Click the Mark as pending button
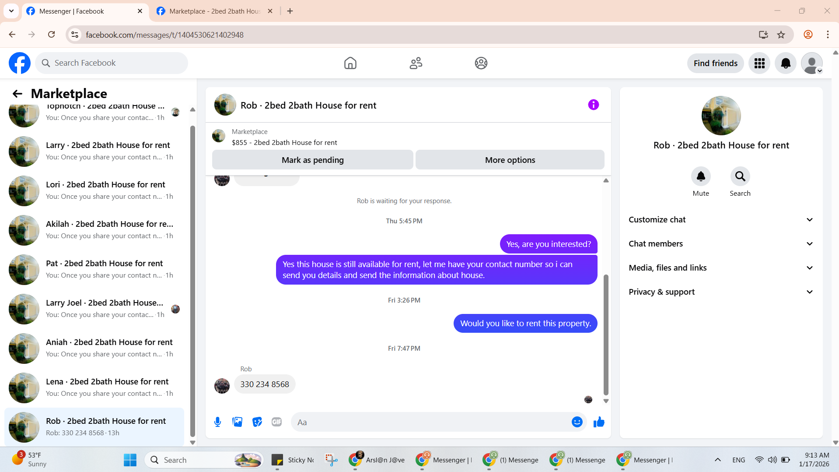 coord(312,160)
